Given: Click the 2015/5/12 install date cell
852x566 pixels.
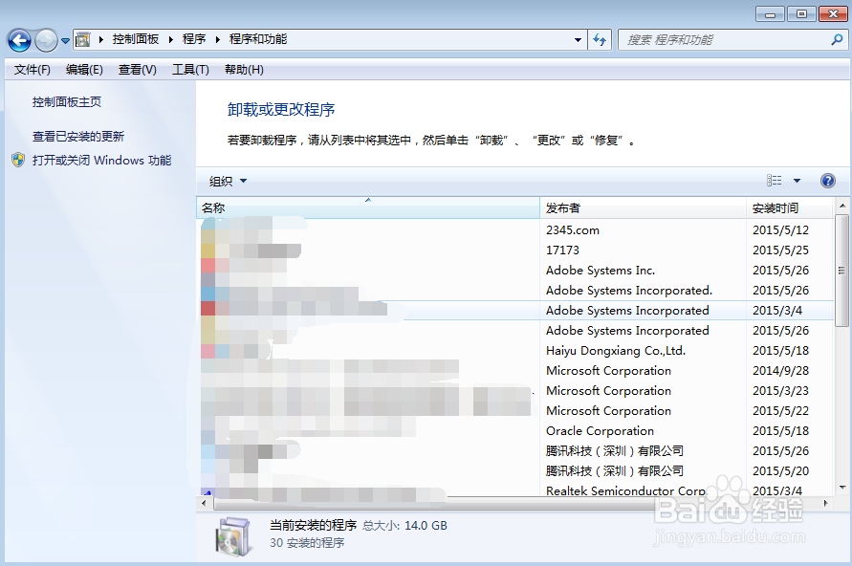Looking at the screenshot, I should point(781,230).
